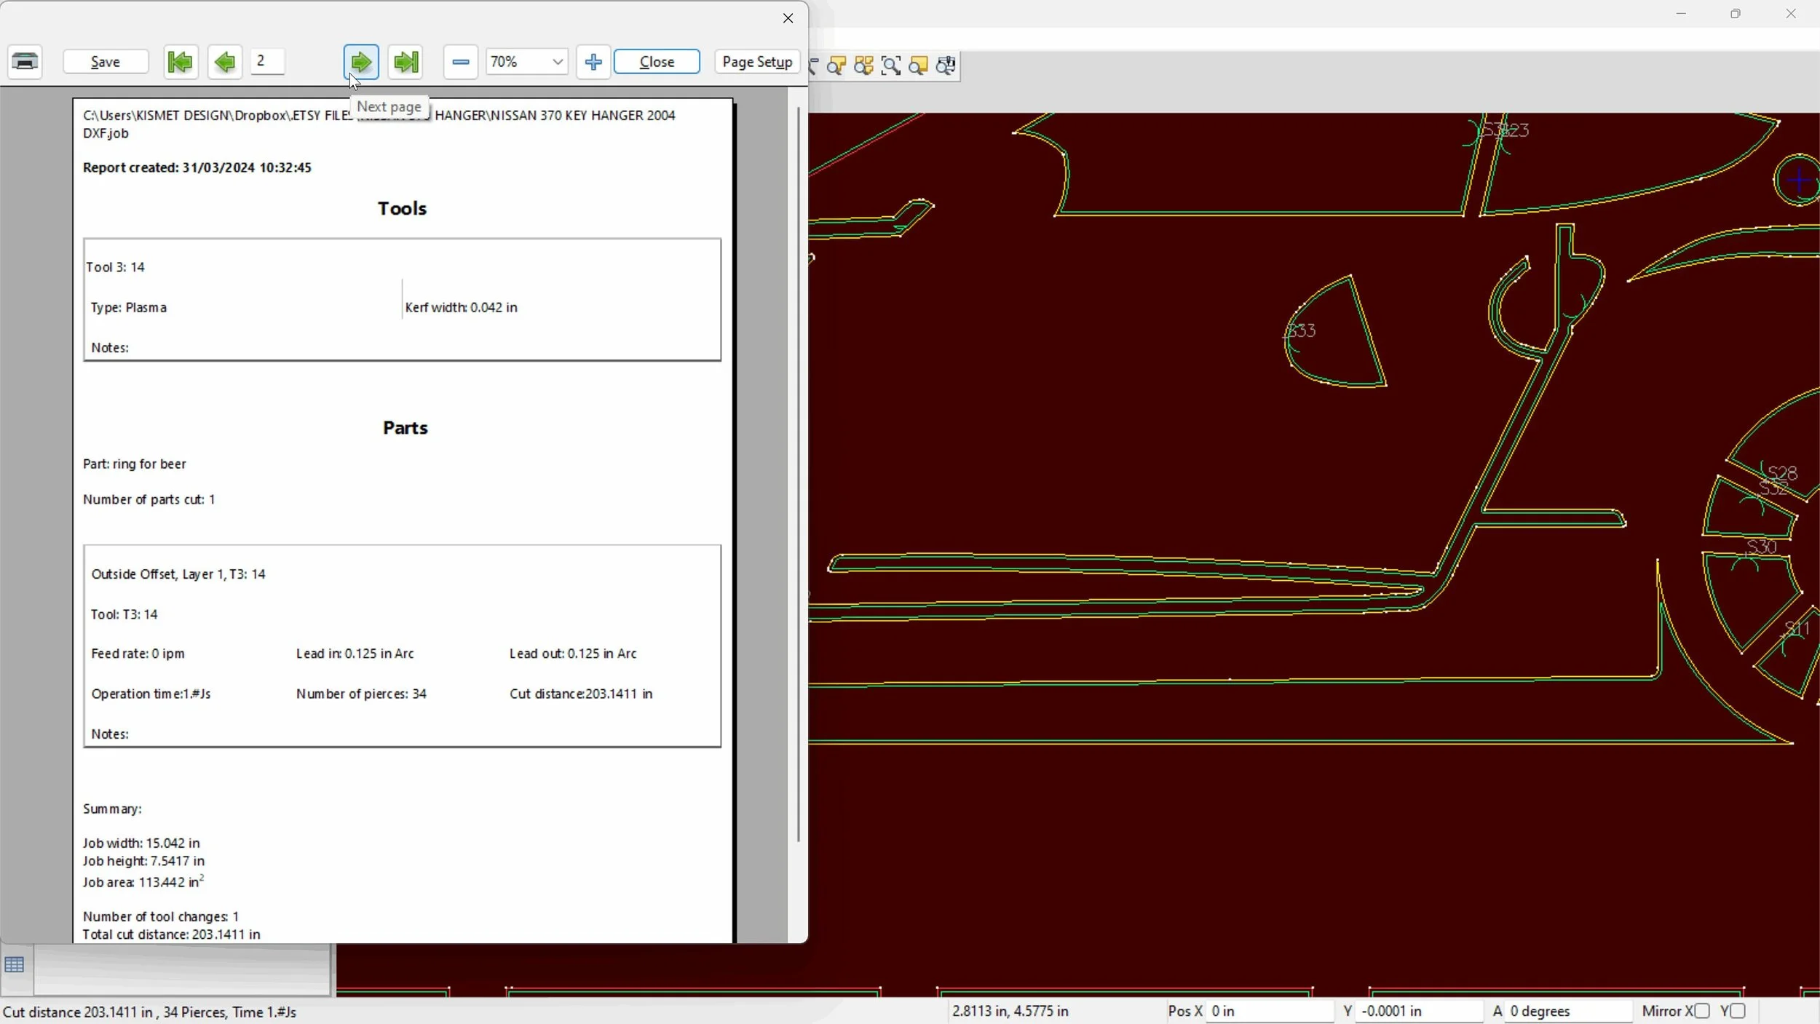Click the preview vertical scrollbar
This screenshot has height=1024, width=1820.
point(798,473)
